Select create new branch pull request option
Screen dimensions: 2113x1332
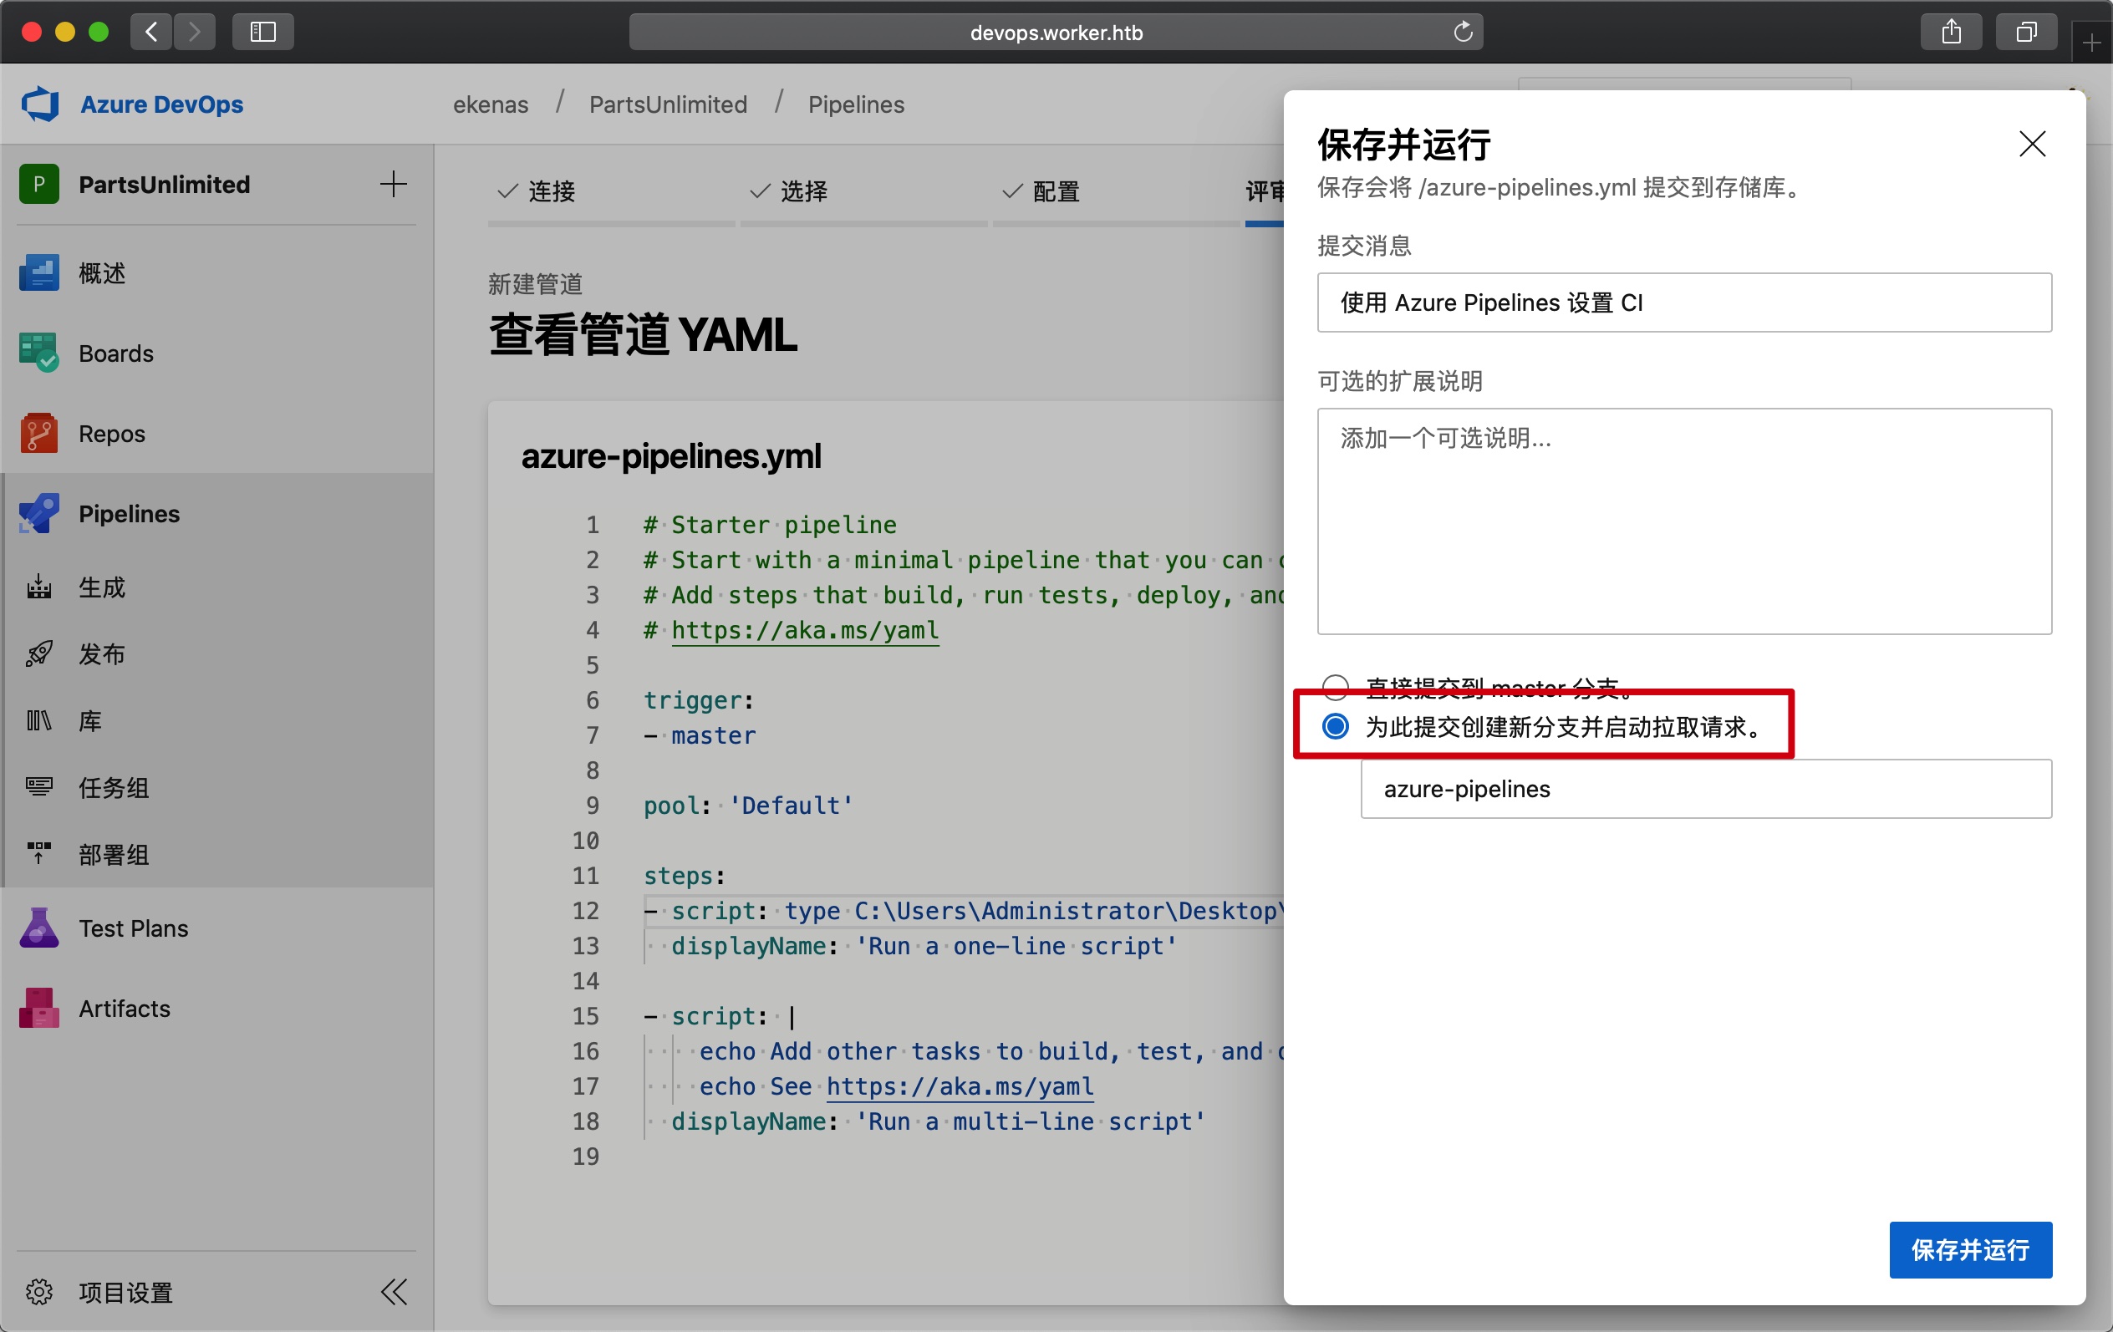pyautogui.click(x=1336, y=726)
